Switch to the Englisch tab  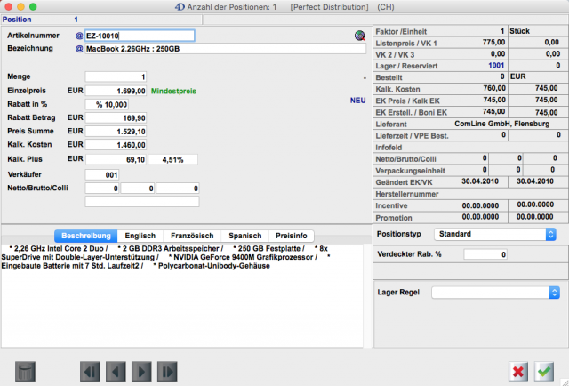click(x=144, y=236)
